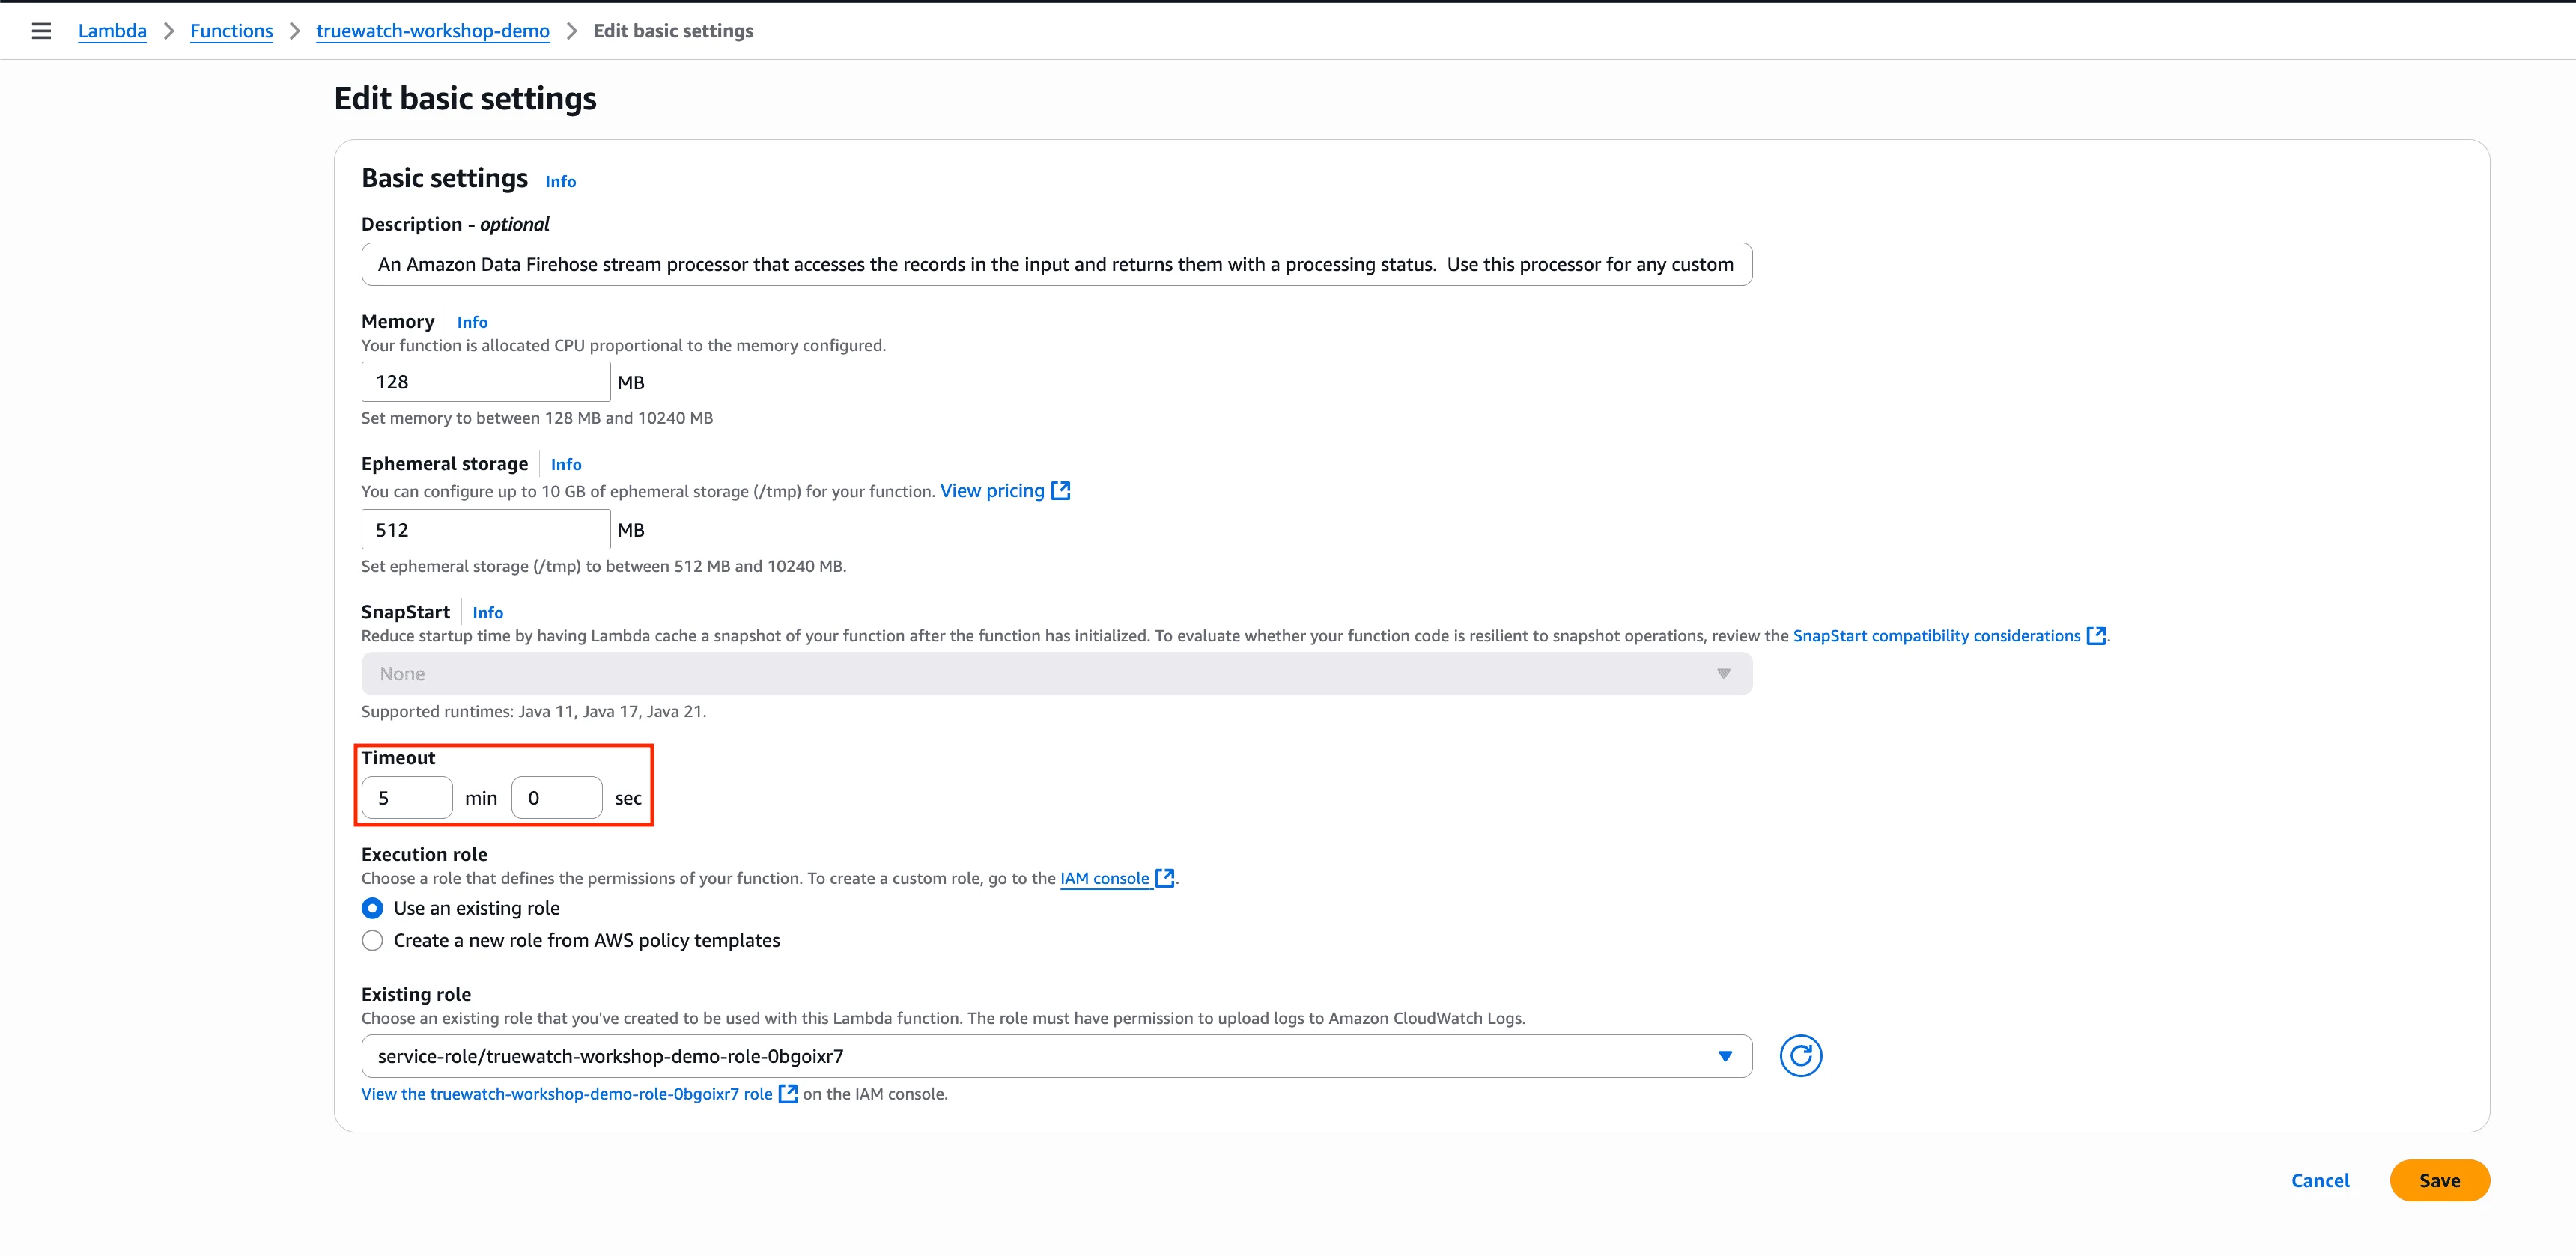Image resolution: width=2576 pixels, height=1256 pixels.
Task: Click the Memory MB input field
Action: (x=485, y=382)
